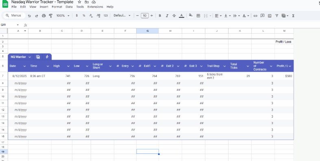
Task: Click the insert link icon
Action: coord(255,16)
